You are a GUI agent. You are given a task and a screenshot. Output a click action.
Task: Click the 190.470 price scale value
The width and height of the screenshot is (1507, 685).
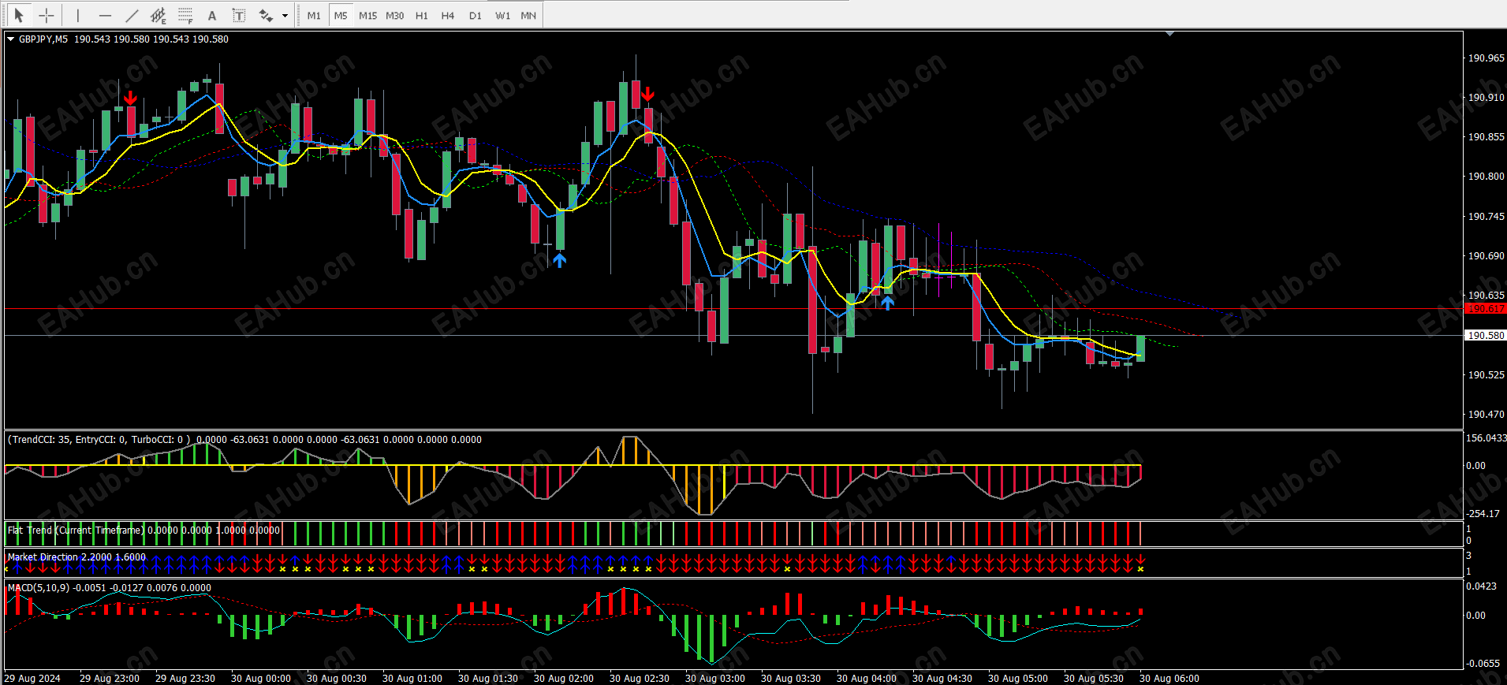1486,415
